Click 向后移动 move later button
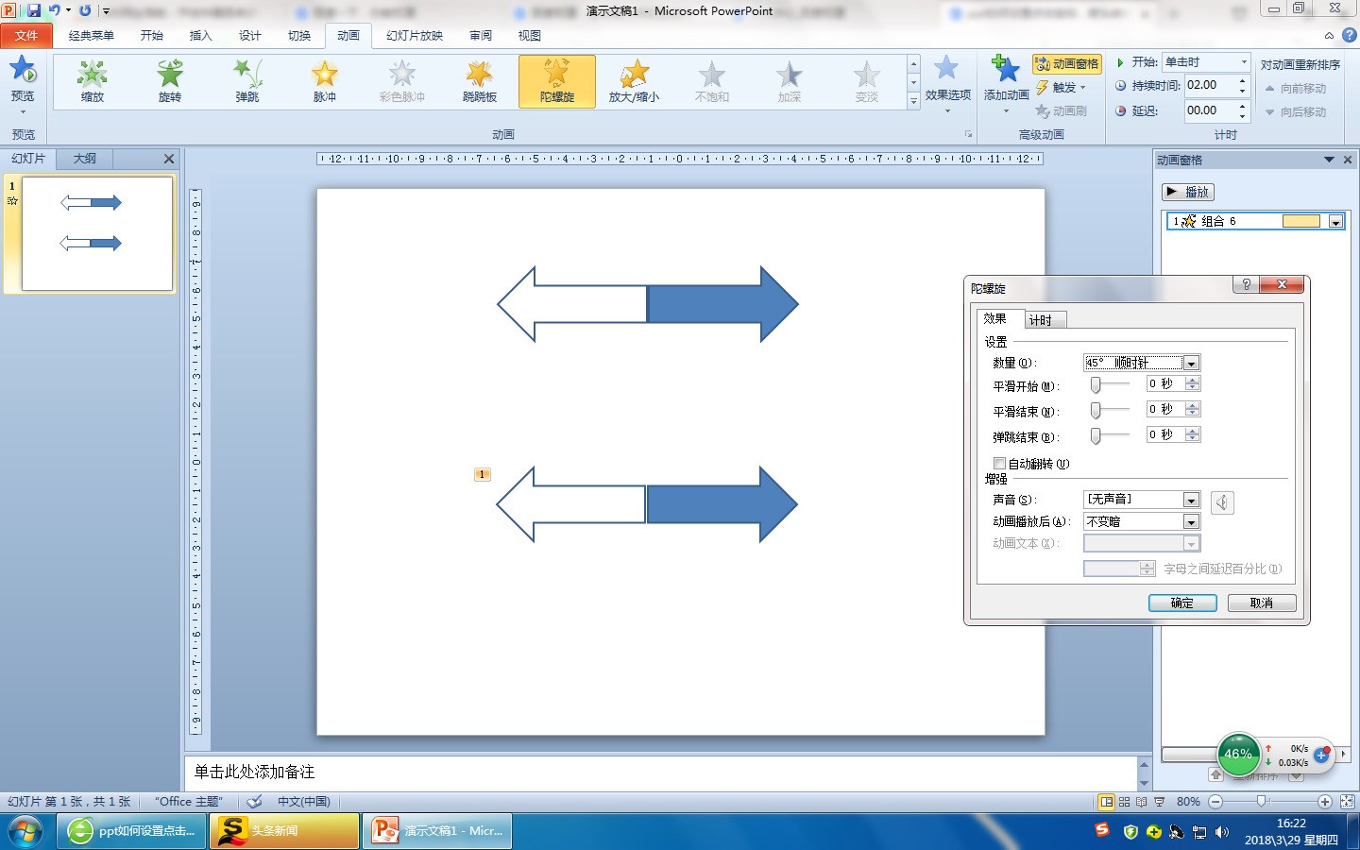 1295,111
